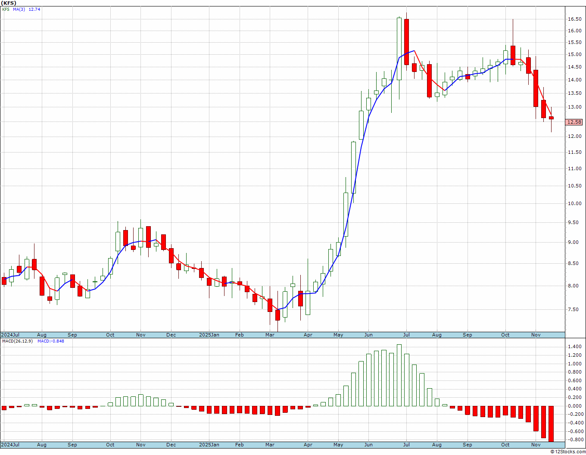The width and height of the screenshot is (586, 455).
Task: Click the longest red MACD histogram bar
Action: pyautogui.click(x=551, y=424)
